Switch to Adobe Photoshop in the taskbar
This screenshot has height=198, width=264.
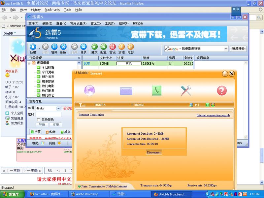89,194
